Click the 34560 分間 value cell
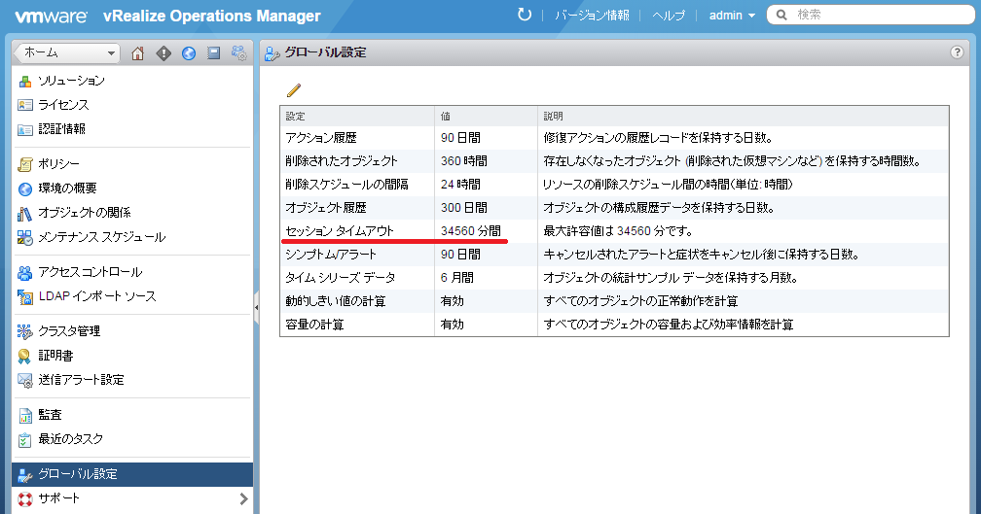Viewport: 981px width, 514px height. [x=487, y=231]
